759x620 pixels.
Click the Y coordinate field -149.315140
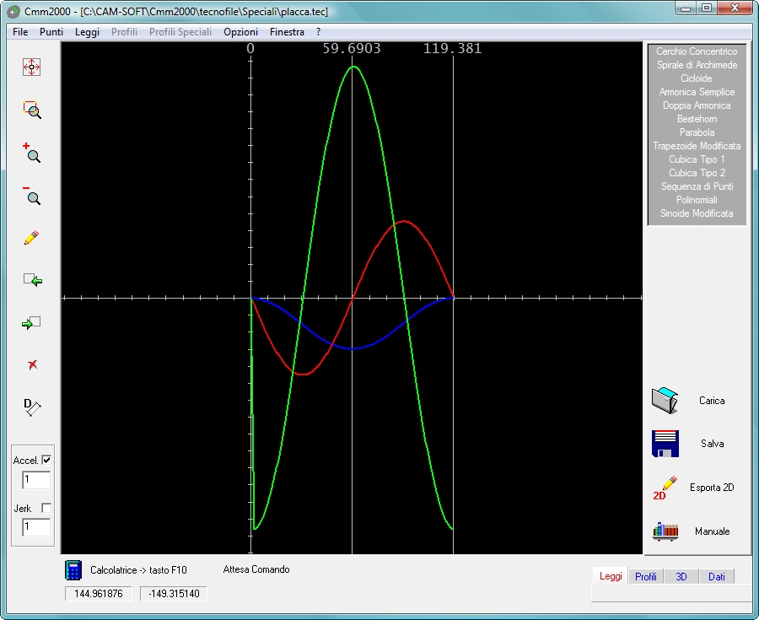[174, 594]
